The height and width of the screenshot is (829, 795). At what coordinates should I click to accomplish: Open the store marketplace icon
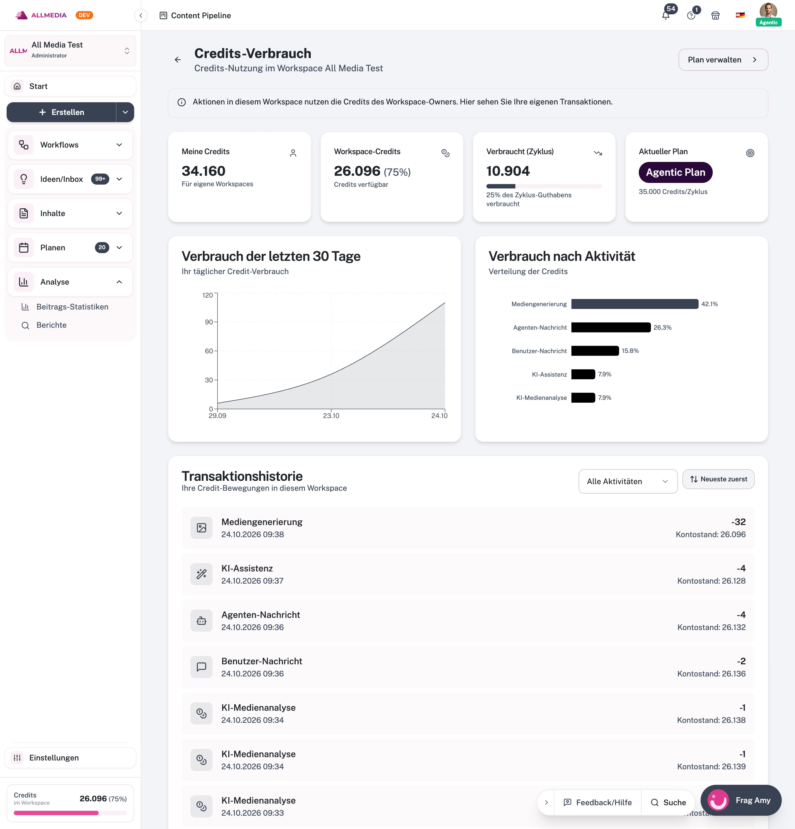tap(715, 16)
